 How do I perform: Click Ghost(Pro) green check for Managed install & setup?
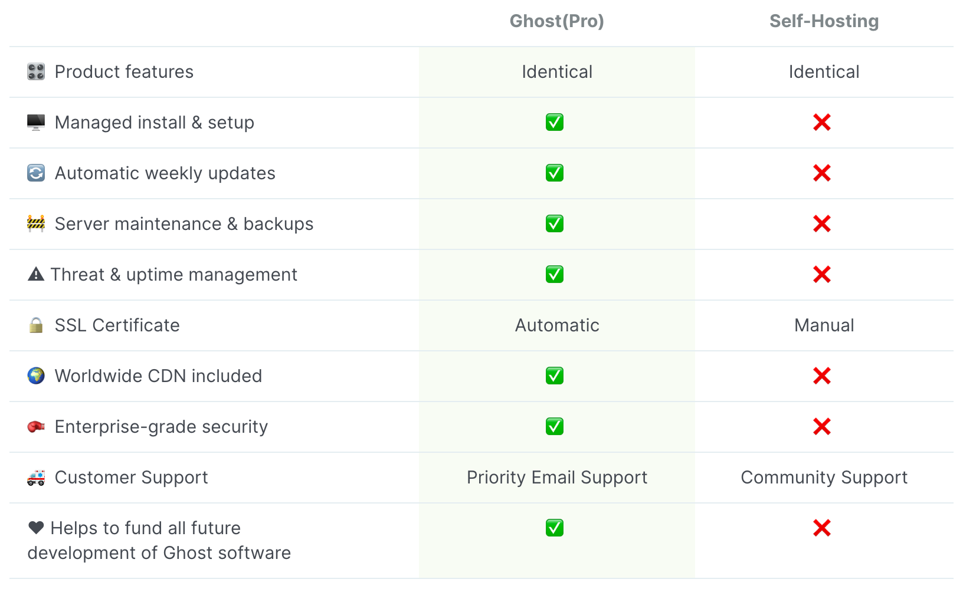click(x=555, y=123)
